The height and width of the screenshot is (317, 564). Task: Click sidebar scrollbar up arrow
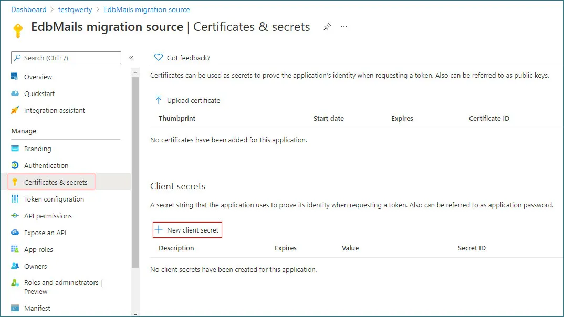135,72
